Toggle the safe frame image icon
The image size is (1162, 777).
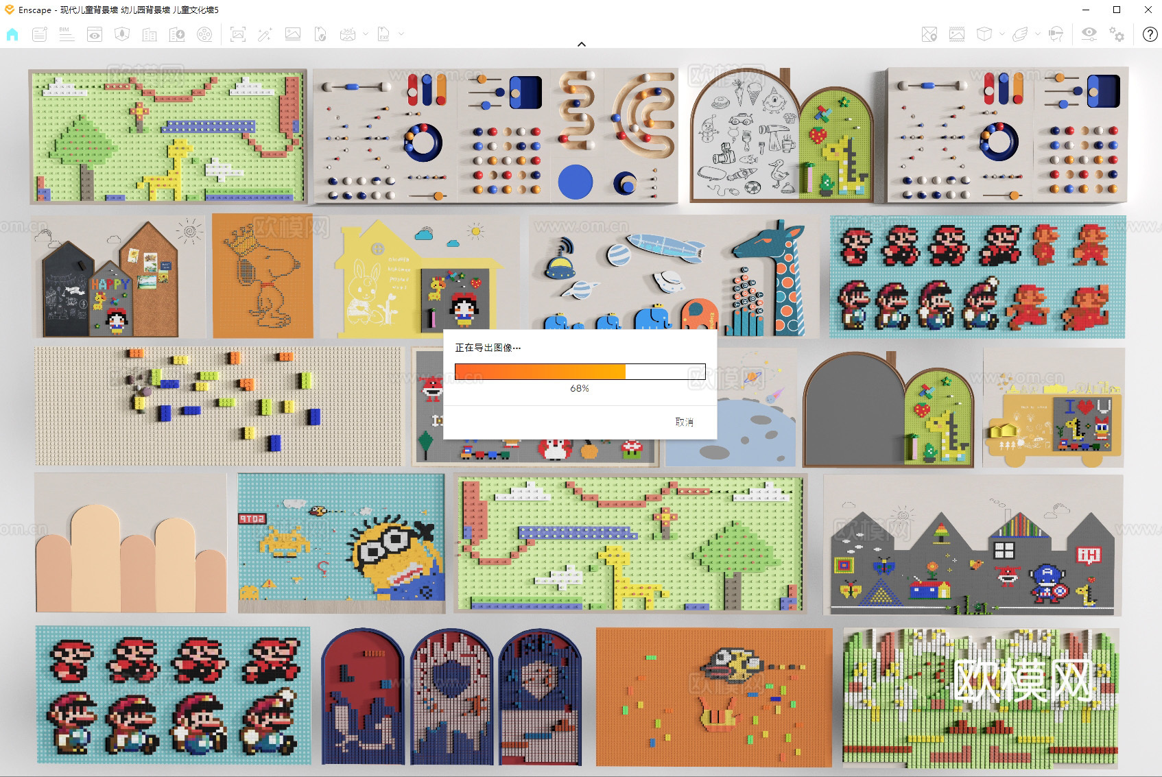pyautogui.click(x=957, y=34)
